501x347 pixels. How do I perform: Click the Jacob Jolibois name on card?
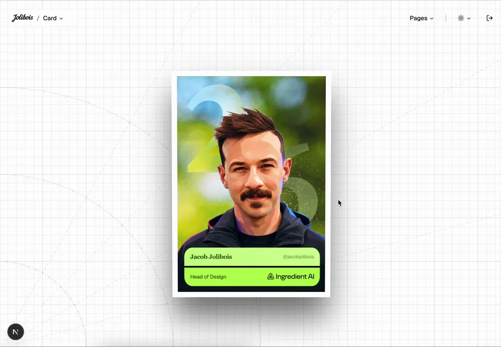click(211, 257)
